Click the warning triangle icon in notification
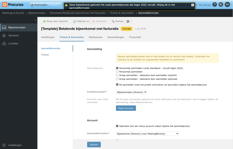 [x=66, y=5]
